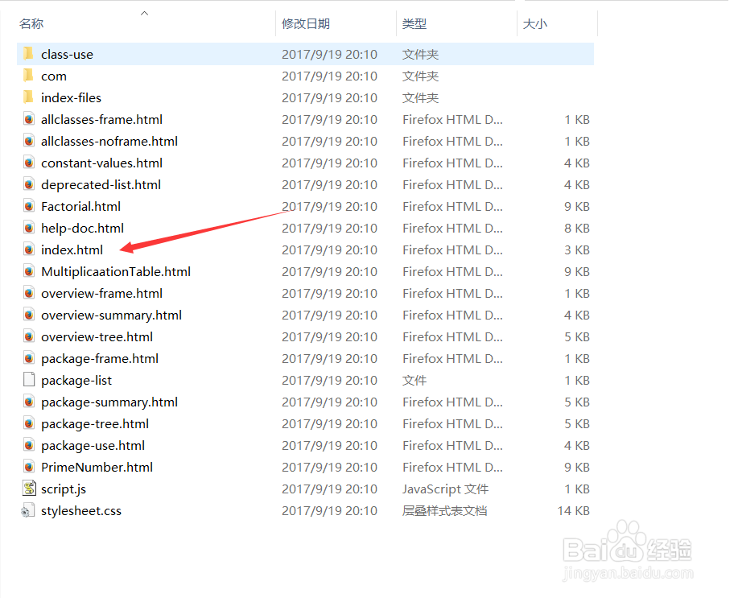Select the file help-doc.html
The image size is (734, 598).
82,228
